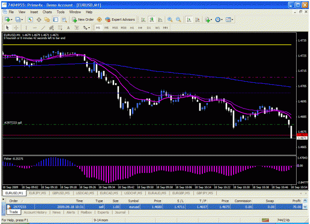Open the Charts menu

[x=47, y=12]
